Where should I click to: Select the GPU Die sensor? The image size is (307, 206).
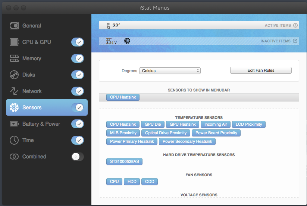(x=153, y=125)
